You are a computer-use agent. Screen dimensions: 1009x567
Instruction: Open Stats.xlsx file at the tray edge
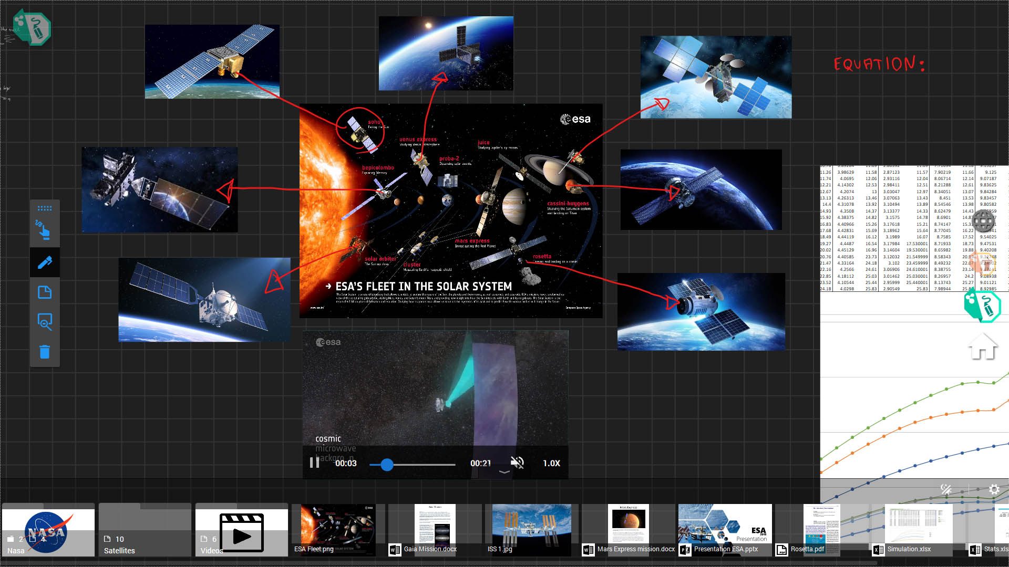989,530
